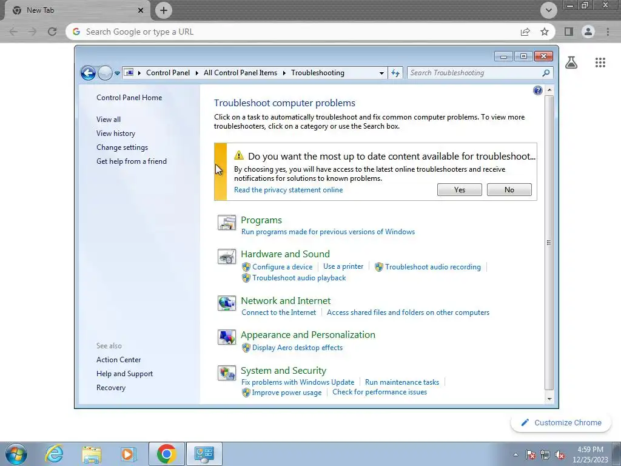Click the Control Panel icon in address bar
Image resolution: width=621 pixels, height=466 pixels.
[x=129, y=73]
